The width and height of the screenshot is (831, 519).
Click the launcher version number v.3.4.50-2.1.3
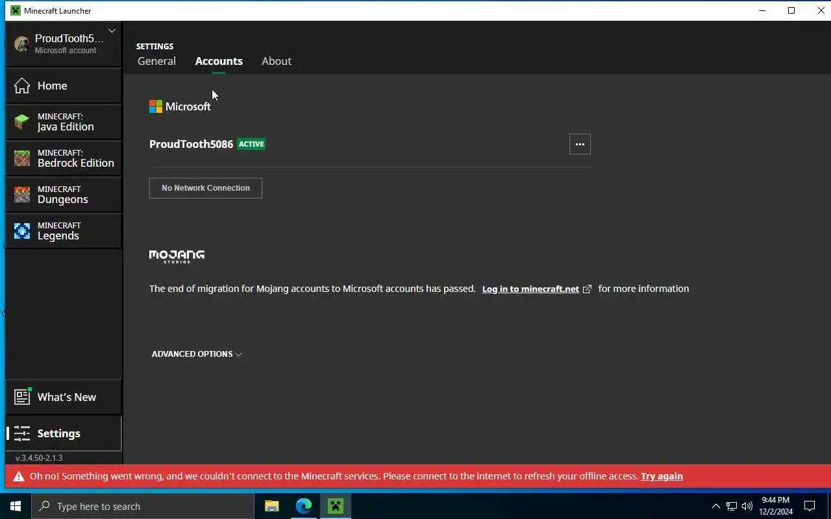tap(39, 458)
